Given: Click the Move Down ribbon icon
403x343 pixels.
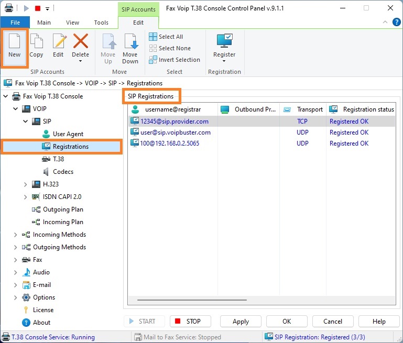Looking at the screenshot, I should pyautogui.click(x=131, y=41).
